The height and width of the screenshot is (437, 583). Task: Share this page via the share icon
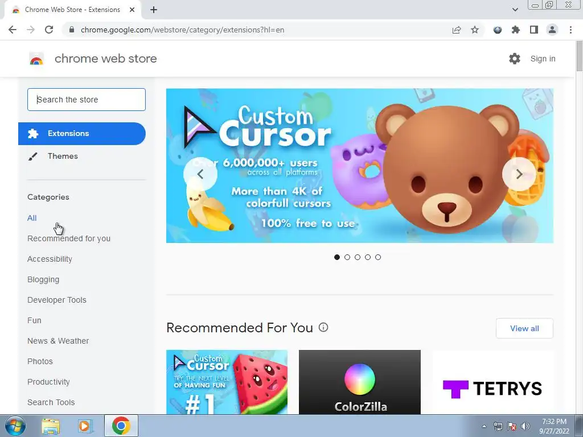pos(457,30)
